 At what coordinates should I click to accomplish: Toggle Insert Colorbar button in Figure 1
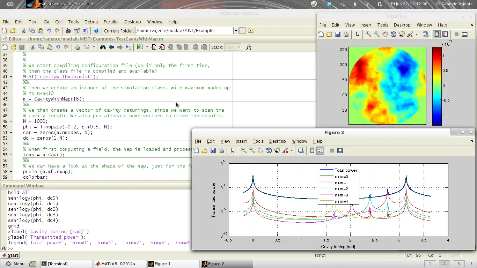tap(436, 34)
